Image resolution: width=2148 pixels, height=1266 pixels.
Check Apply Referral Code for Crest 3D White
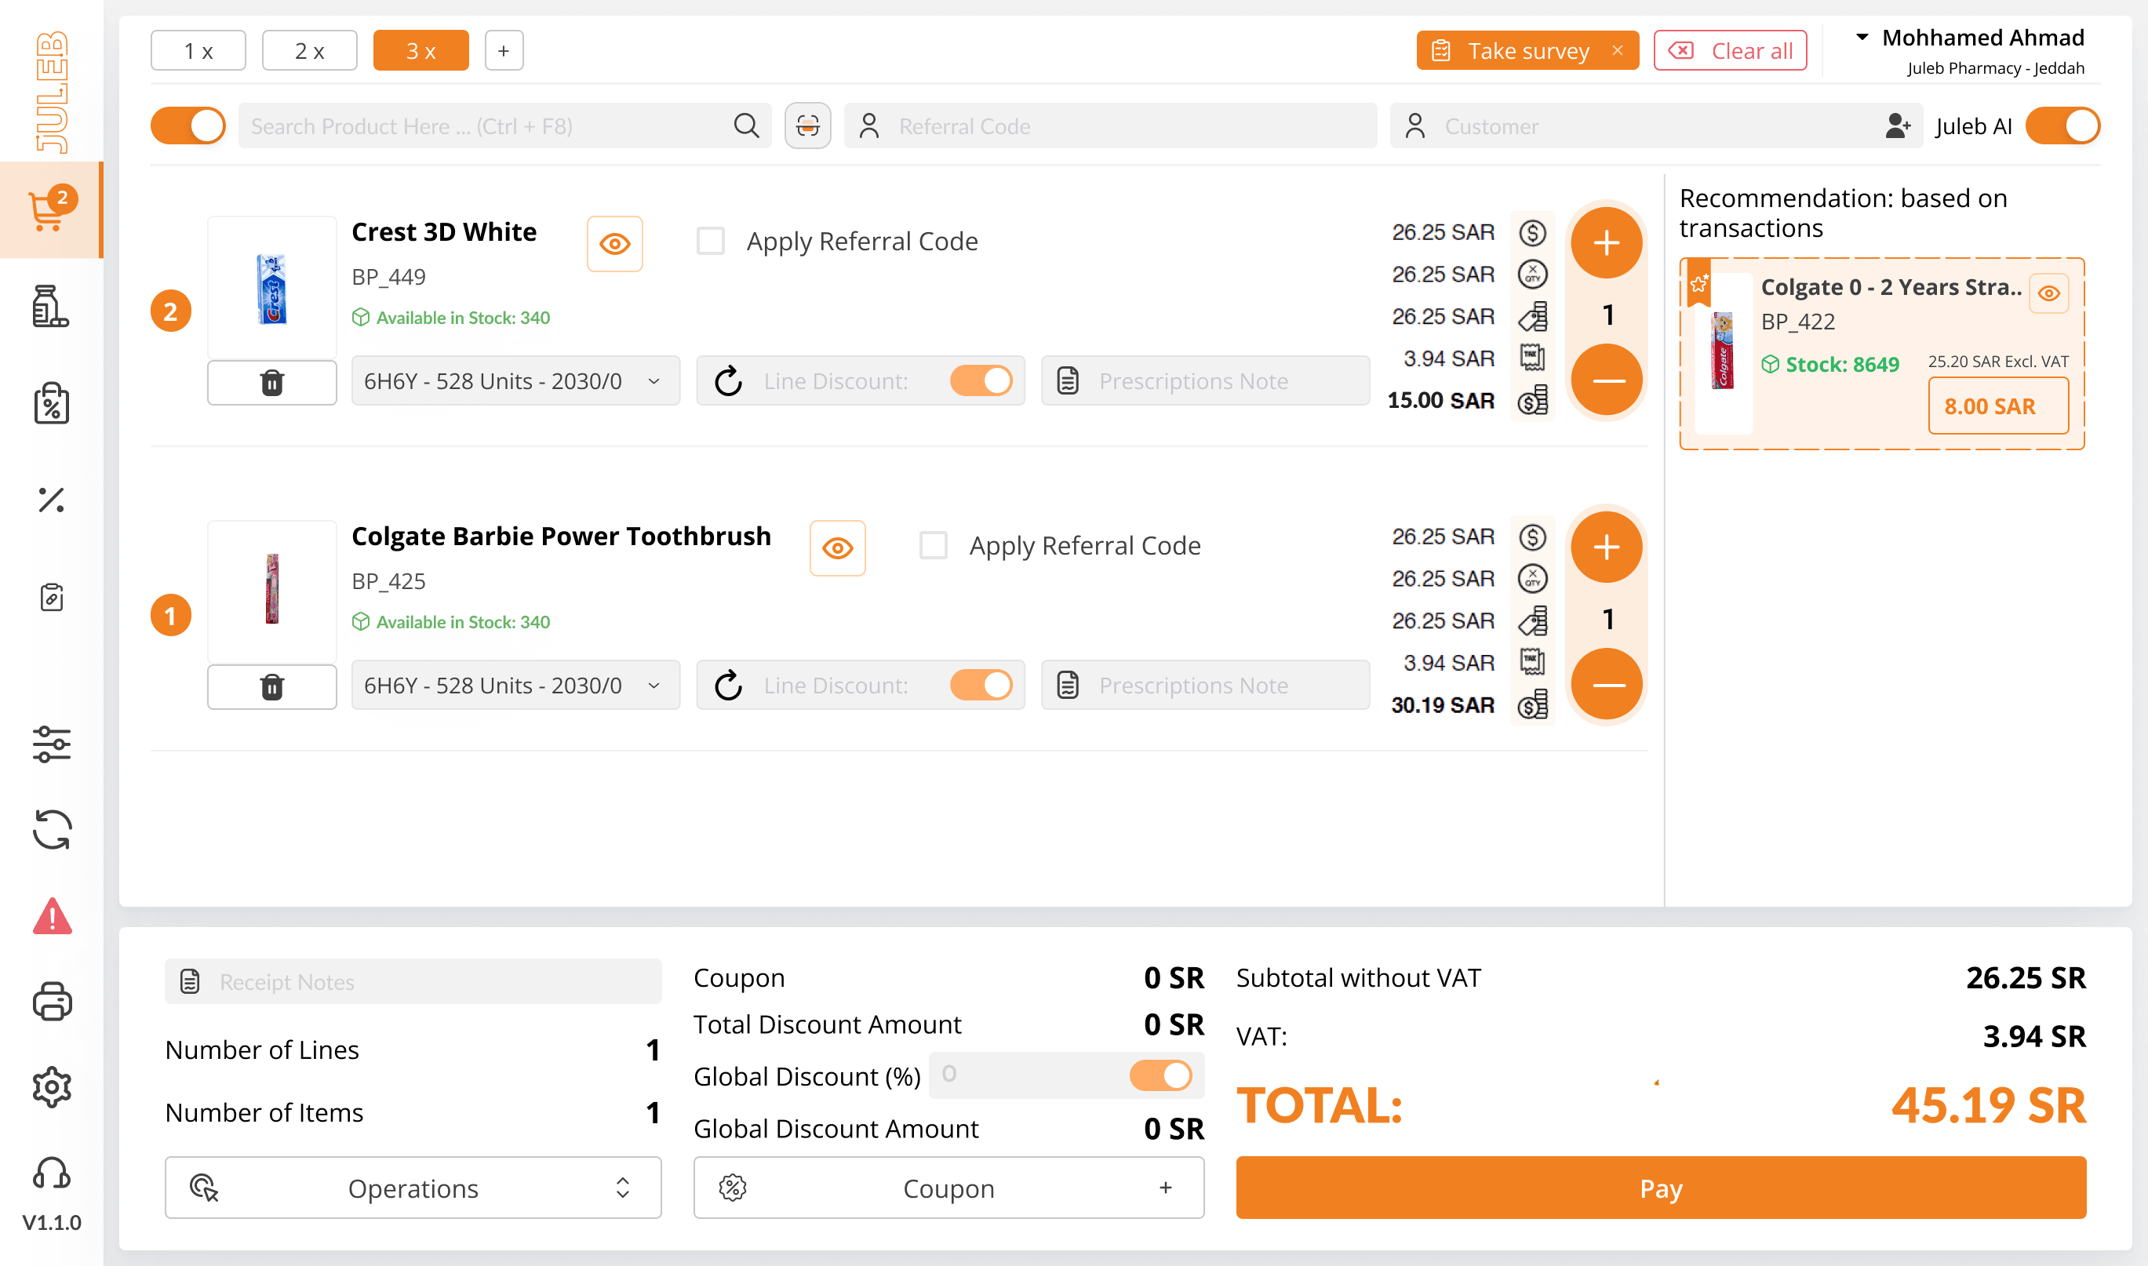[x=711, y=242]
